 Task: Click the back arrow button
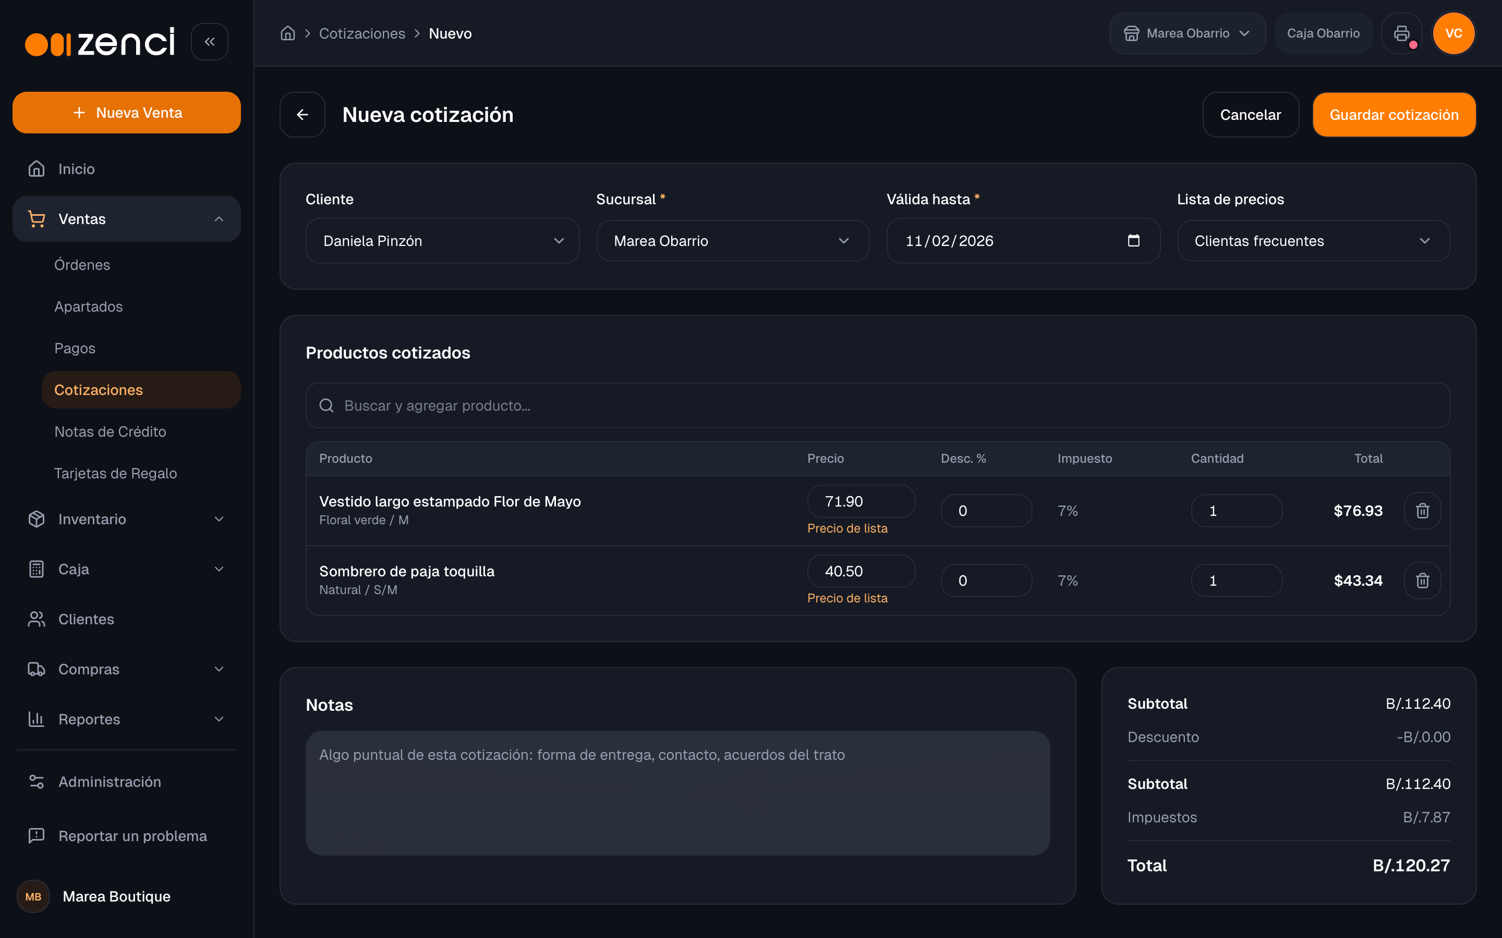[302, 115]
